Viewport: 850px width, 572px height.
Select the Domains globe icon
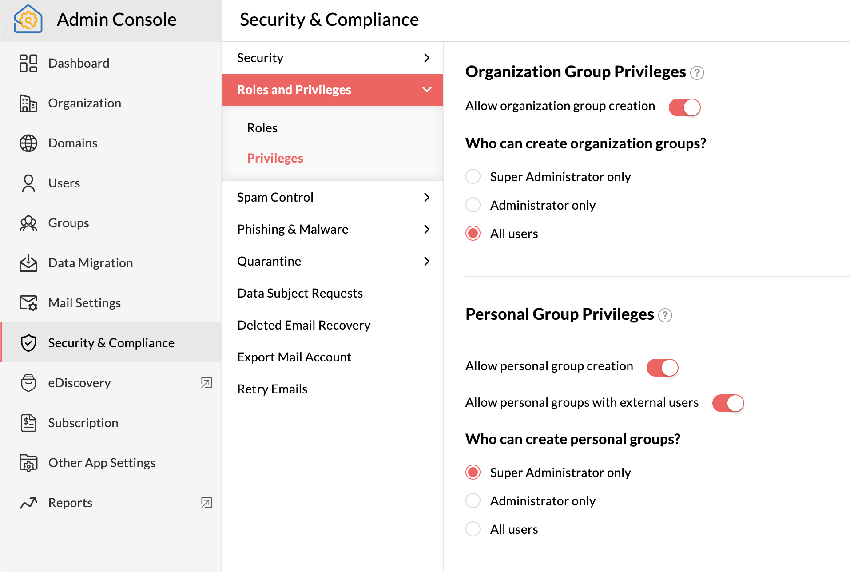click(x=28, y=143)
